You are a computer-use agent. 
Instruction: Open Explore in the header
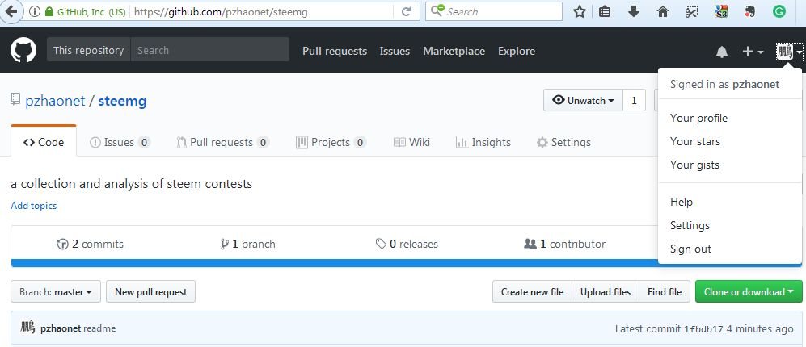pos(517,51)
